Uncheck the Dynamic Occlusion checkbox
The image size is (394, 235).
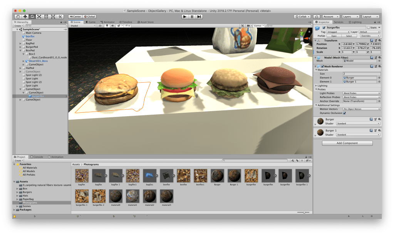coord(344,113)
